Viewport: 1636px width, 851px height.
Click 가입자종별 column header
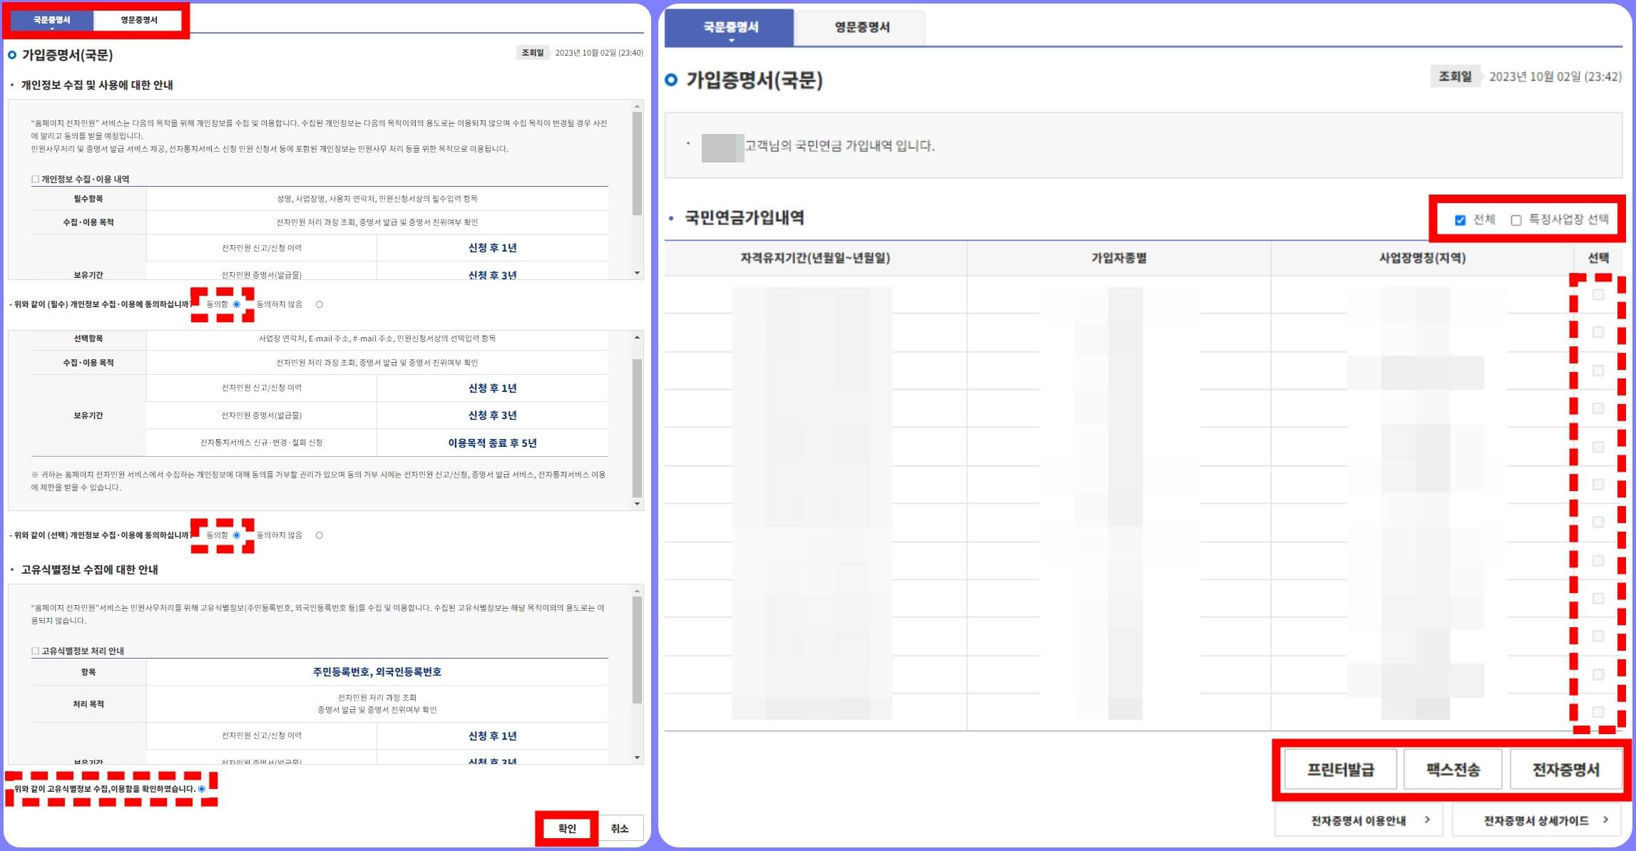pos(1118,258)
